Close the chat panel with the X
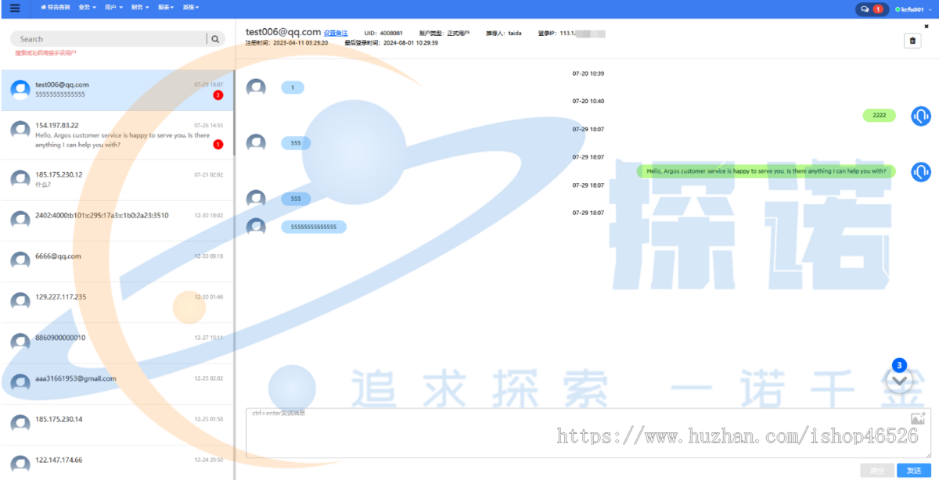This screenshot has width=939, height=480. [x=926, y=26]
